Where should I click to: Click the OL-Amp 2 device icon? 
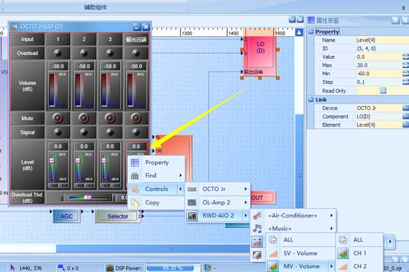coord(192,202)
